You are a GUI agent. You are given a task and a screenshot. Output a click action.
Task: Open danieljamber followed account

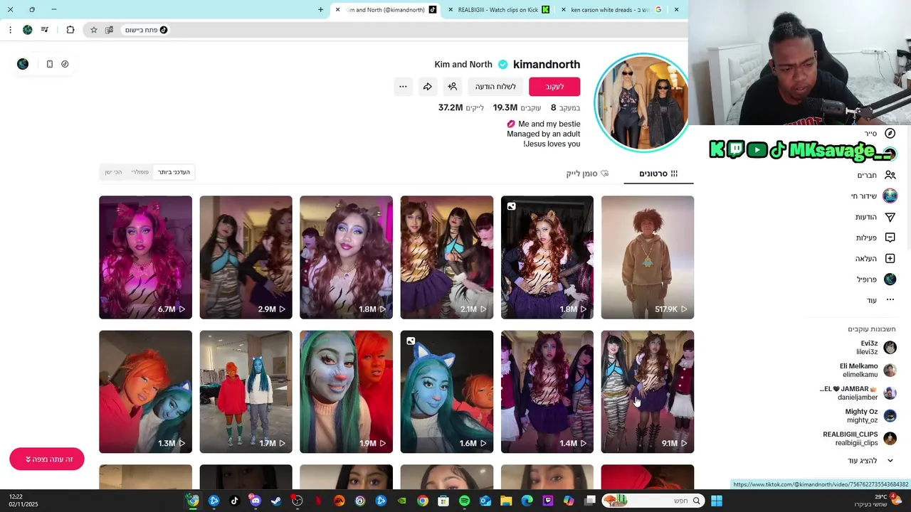point(858,393)
